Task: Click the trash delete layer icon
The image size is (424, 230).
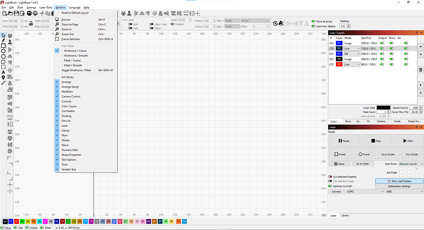Action: pyautogui.click(x=420, y=70)
